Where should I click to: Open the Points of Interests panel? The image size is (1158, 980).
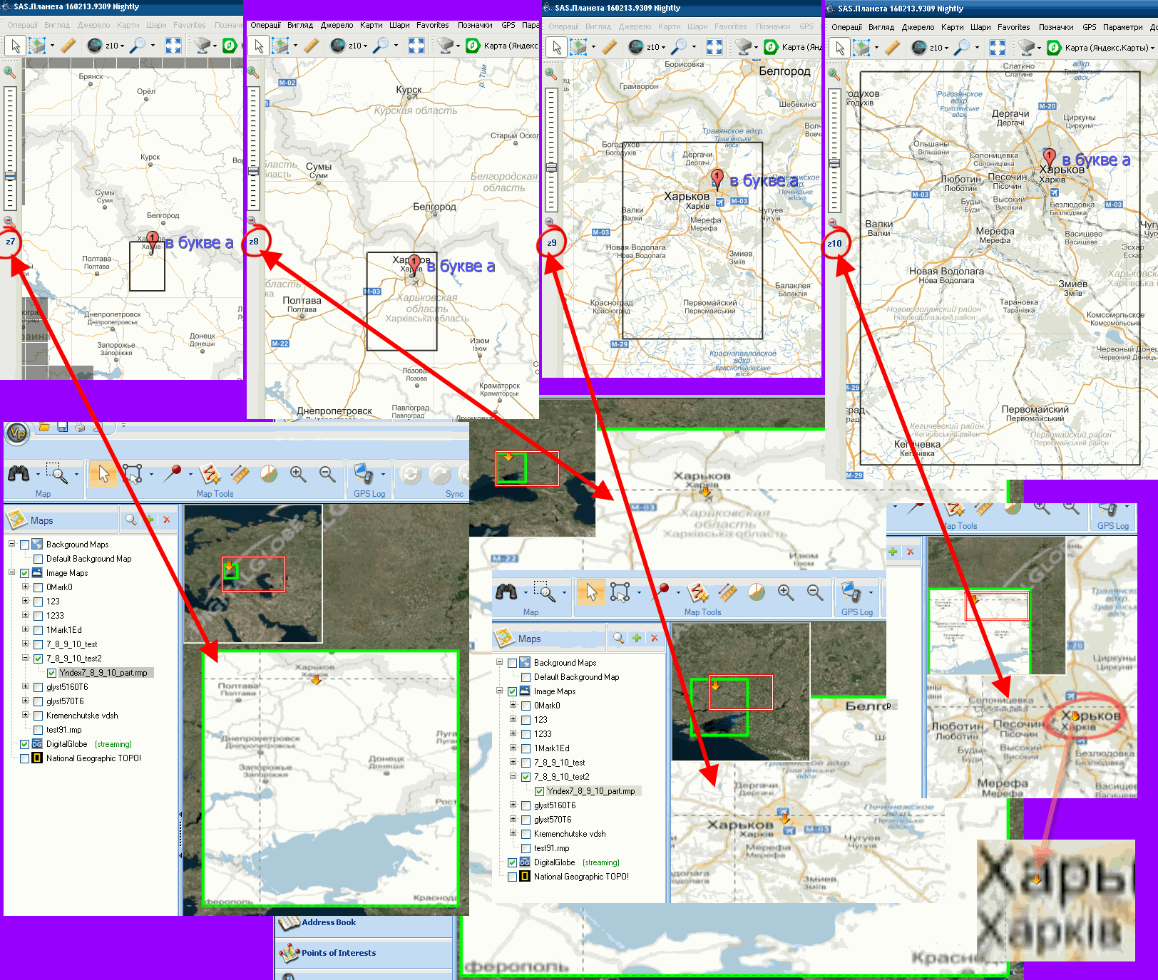(x=338, y=953)
